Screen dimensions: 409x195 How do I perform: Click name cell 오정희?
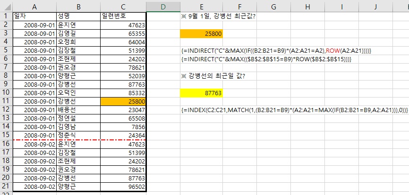pyautogui.click(x=78, y=42)
